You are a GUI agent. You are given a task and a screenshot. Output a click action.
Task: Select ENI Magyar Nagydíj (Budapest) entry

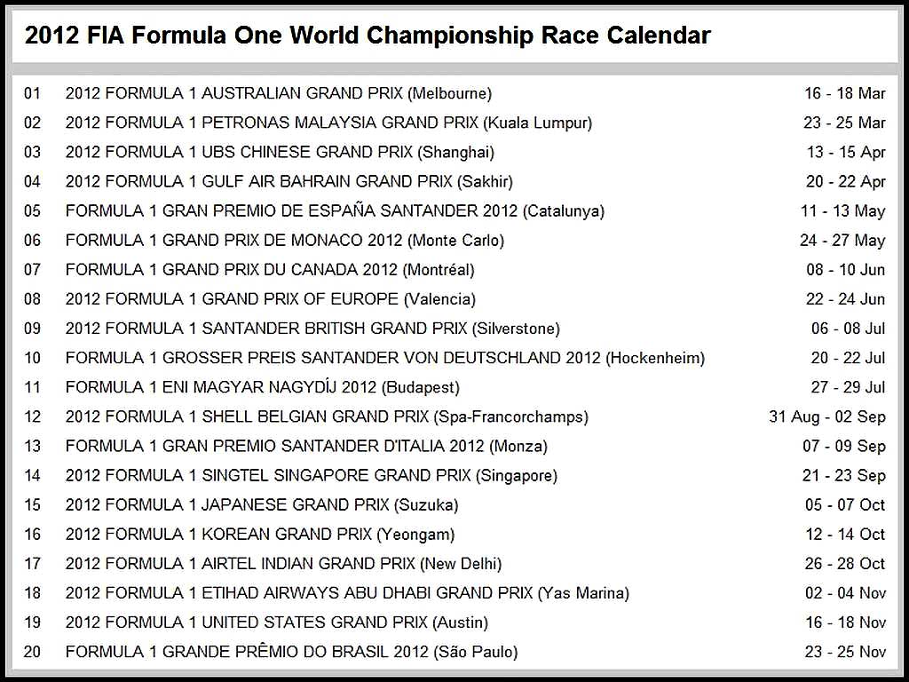pyautogui.click(x=262, y=387)
